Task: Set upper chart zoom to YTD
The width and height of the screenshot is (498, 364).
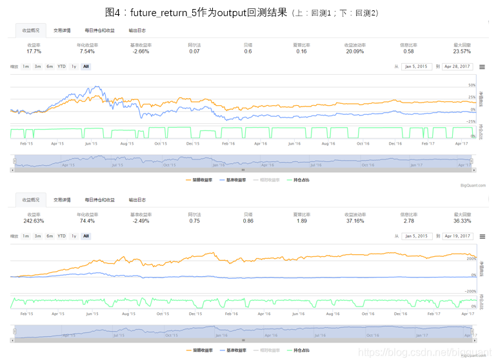Action: pos(62,66)
